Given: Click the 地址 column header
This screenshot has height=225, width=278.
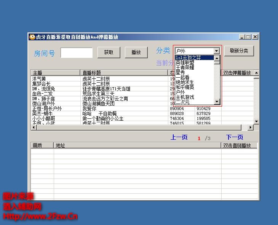Looking at the screenshot, I should click(x=137, y=145).
